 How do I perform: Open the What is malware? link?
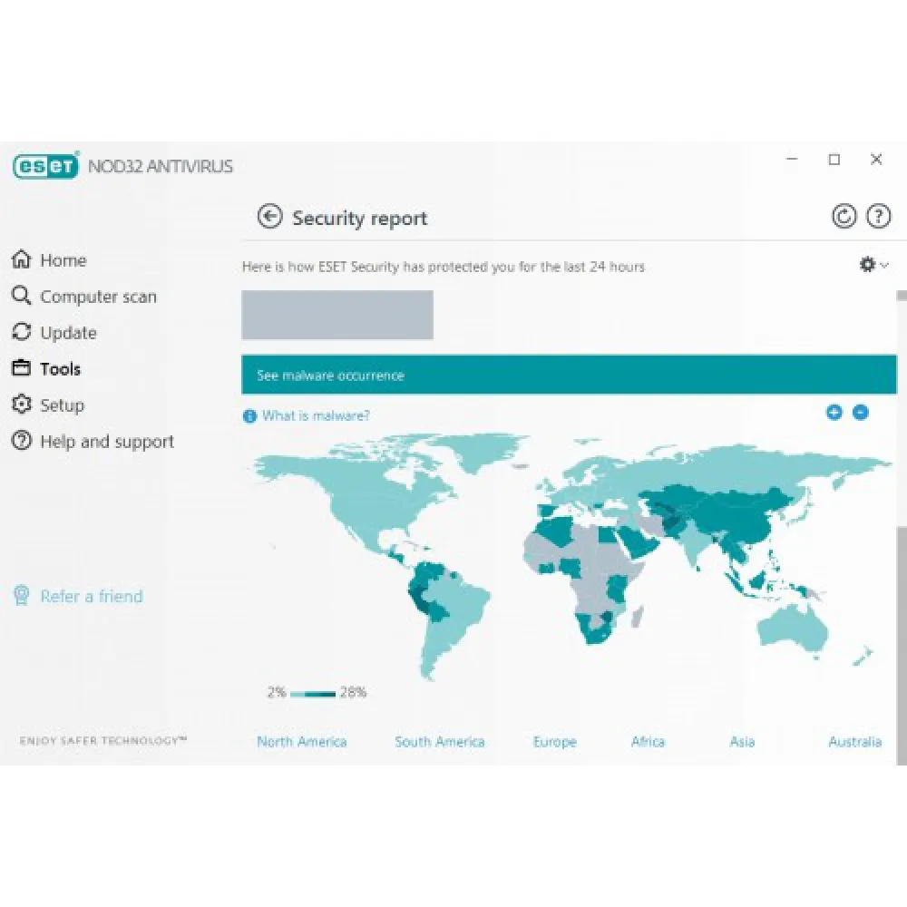point(316,415)
